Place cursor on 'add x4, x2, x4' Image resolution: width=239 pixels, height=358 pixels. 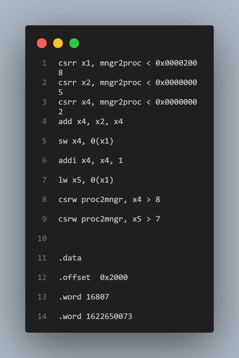(x=91, y=121)
